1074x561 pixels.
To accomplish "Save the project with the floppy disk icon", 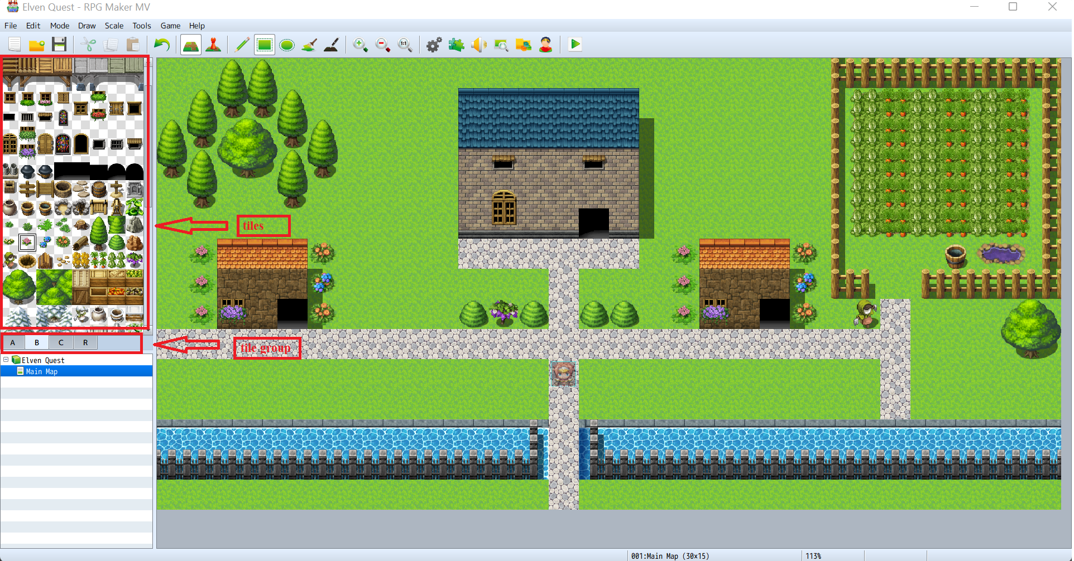I will pos(59,45).
